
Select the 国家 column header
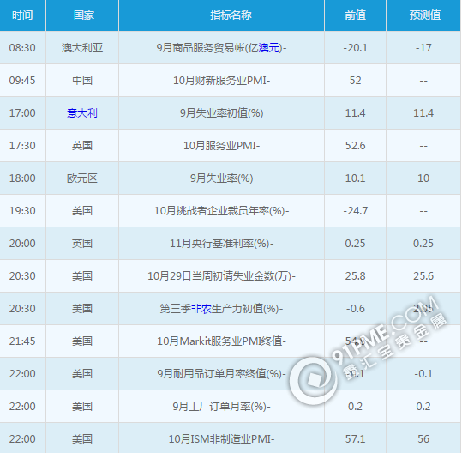pos(82,15)
